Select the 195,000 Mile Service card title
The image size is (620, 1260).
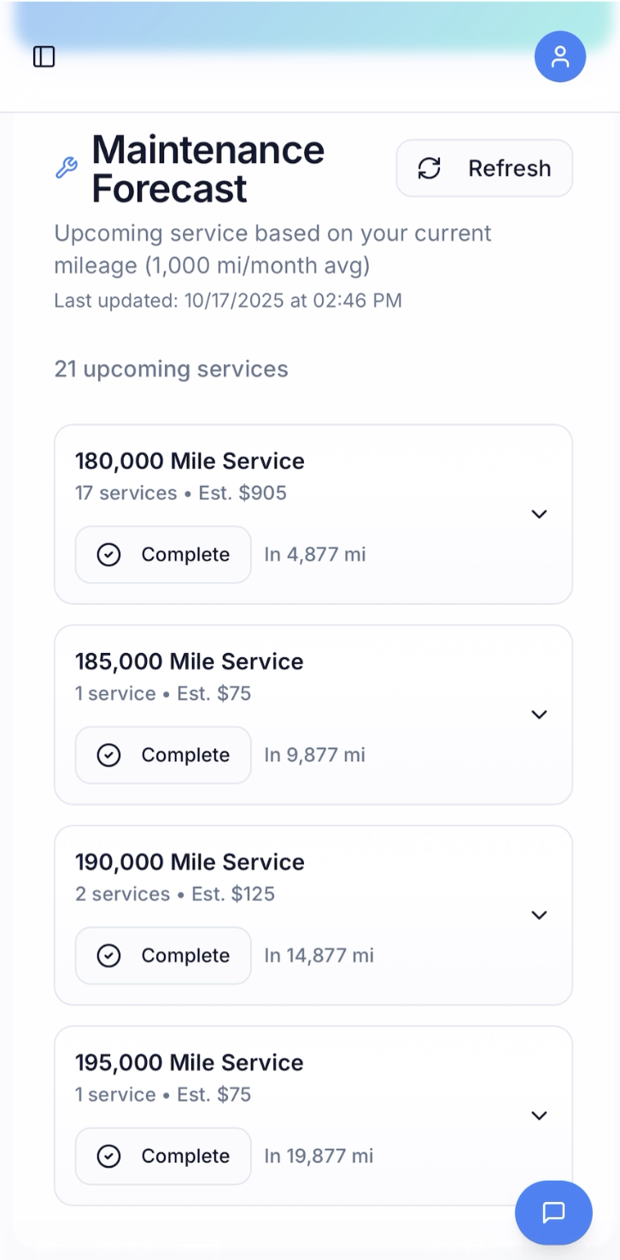coord(189,1063)
